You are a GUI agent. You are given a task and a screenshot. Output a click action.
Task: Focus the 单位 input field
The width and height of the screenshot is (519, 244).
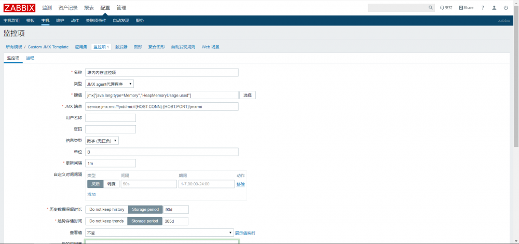coord(162,152)
